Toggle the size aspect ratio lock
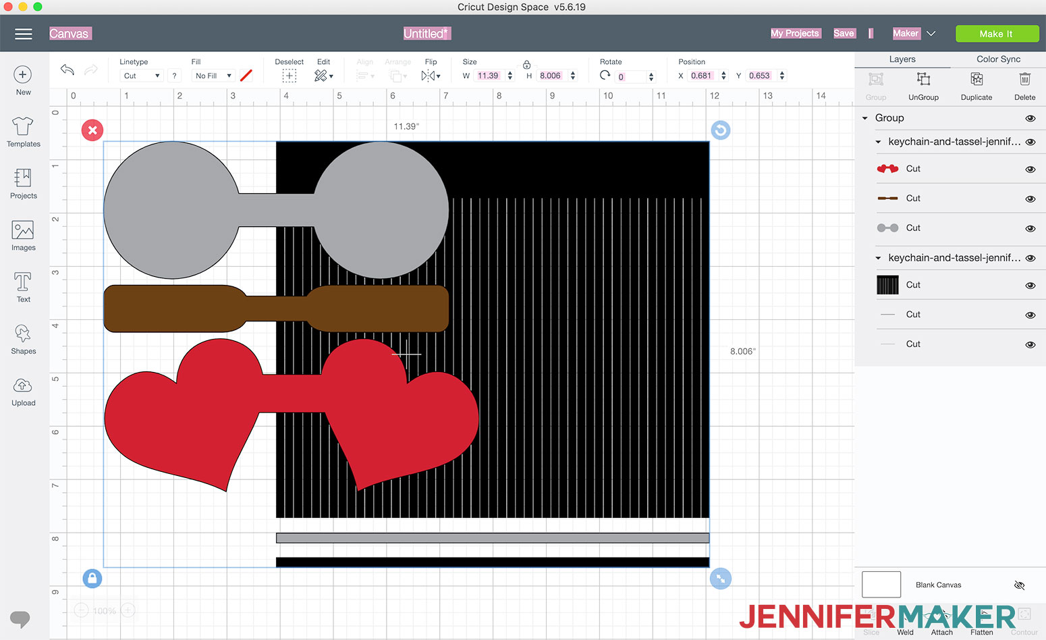 526,65
